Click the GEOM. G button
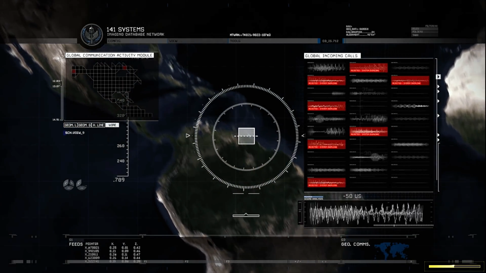 pos(85,125)
